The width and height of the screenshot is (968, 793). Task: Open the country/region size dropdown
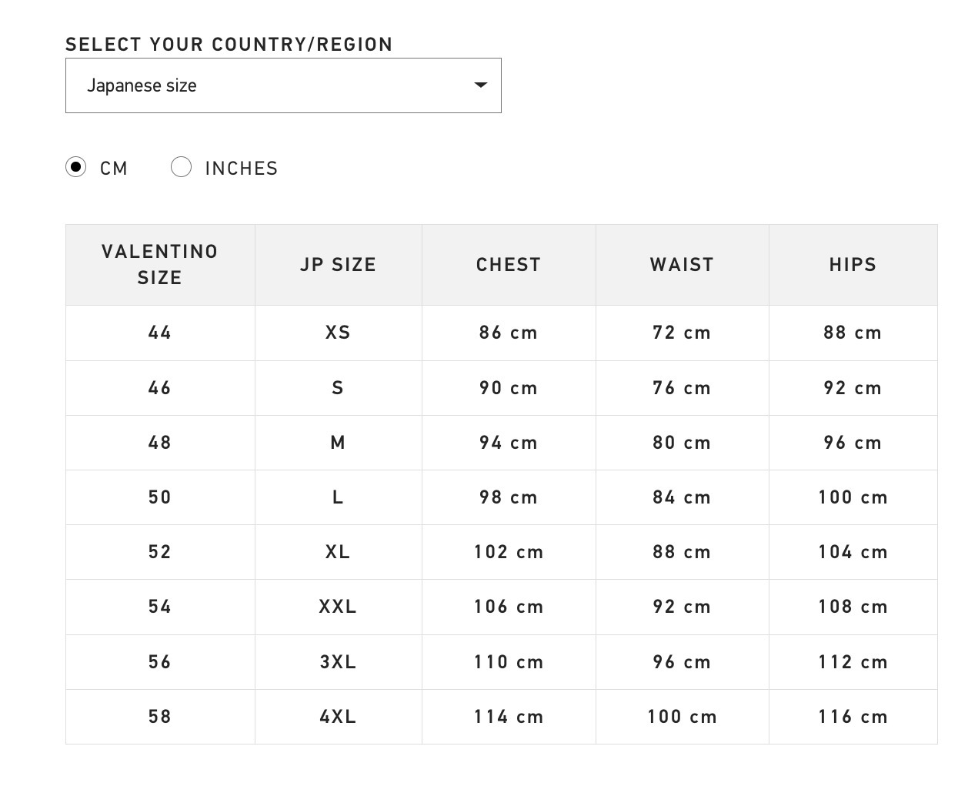click(x=283, y=85)
